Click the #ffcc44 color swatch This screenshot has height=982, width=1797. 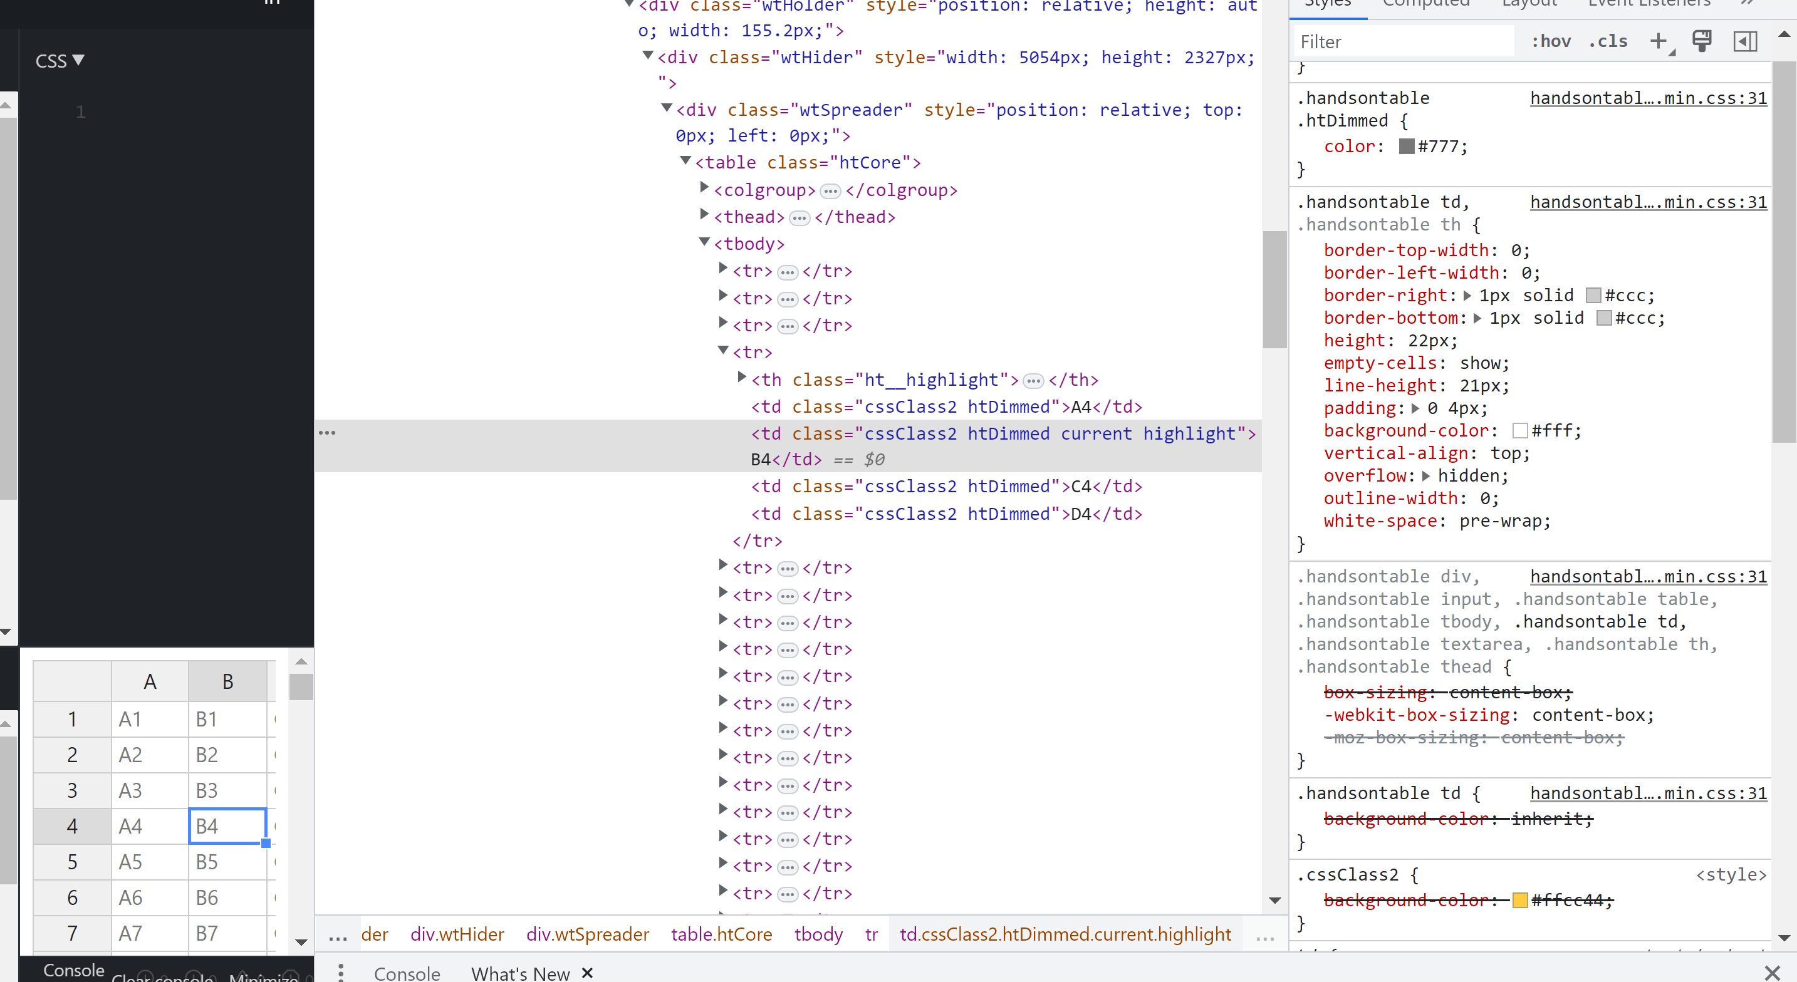[x=1520, y=901]
